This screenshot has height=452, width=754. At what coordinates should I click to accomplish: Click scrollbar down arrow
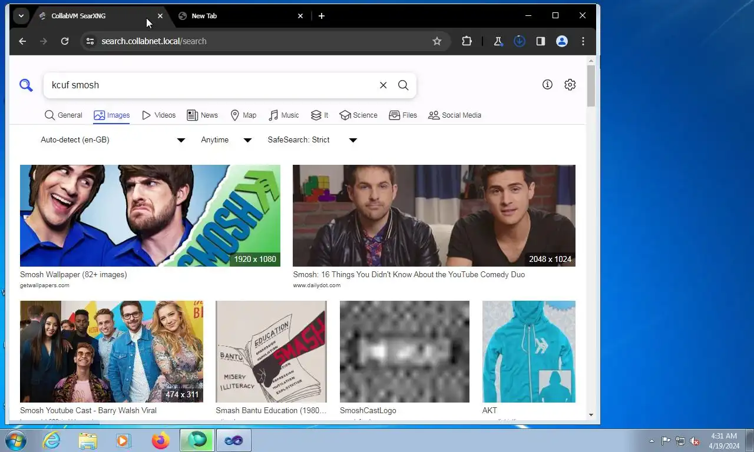coord(591,415)
